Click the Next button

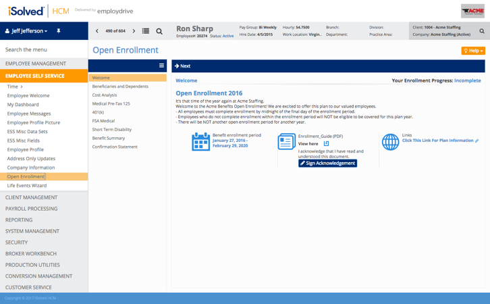[x=183, y=66]
